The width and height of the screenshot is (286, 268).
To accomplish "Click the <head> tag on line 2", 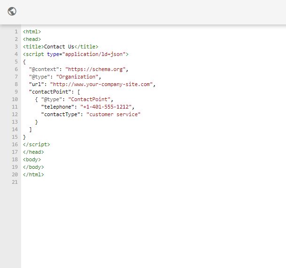I will click(x=32, y=39).
